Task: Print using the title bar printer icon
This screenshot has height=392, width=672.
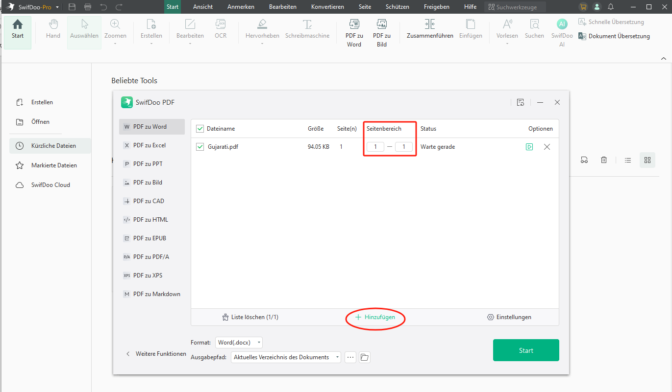Action: pyautogui.click(x=88, y=7)
